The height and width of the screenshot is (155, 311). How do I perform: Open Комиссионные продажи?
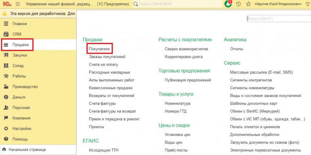(x=111, y=88)
